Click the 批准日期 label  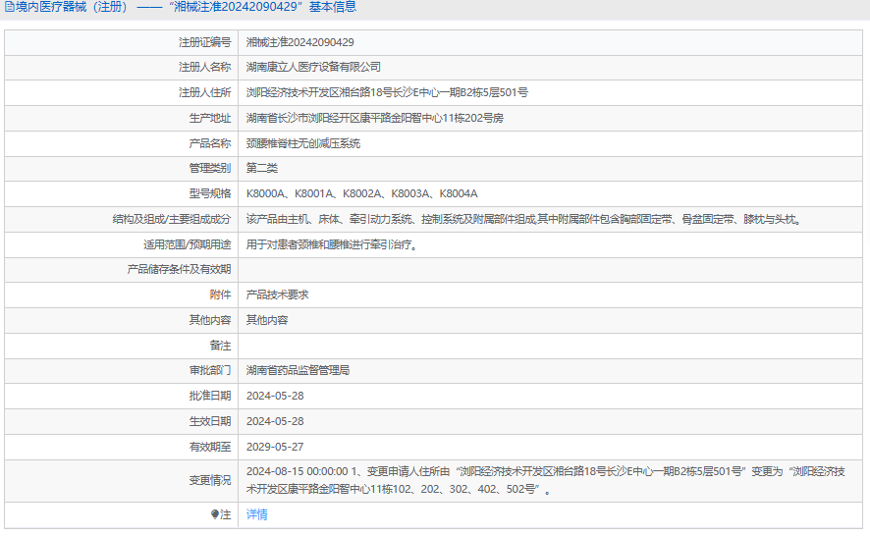pyautogui.click(x=210, y=396)
